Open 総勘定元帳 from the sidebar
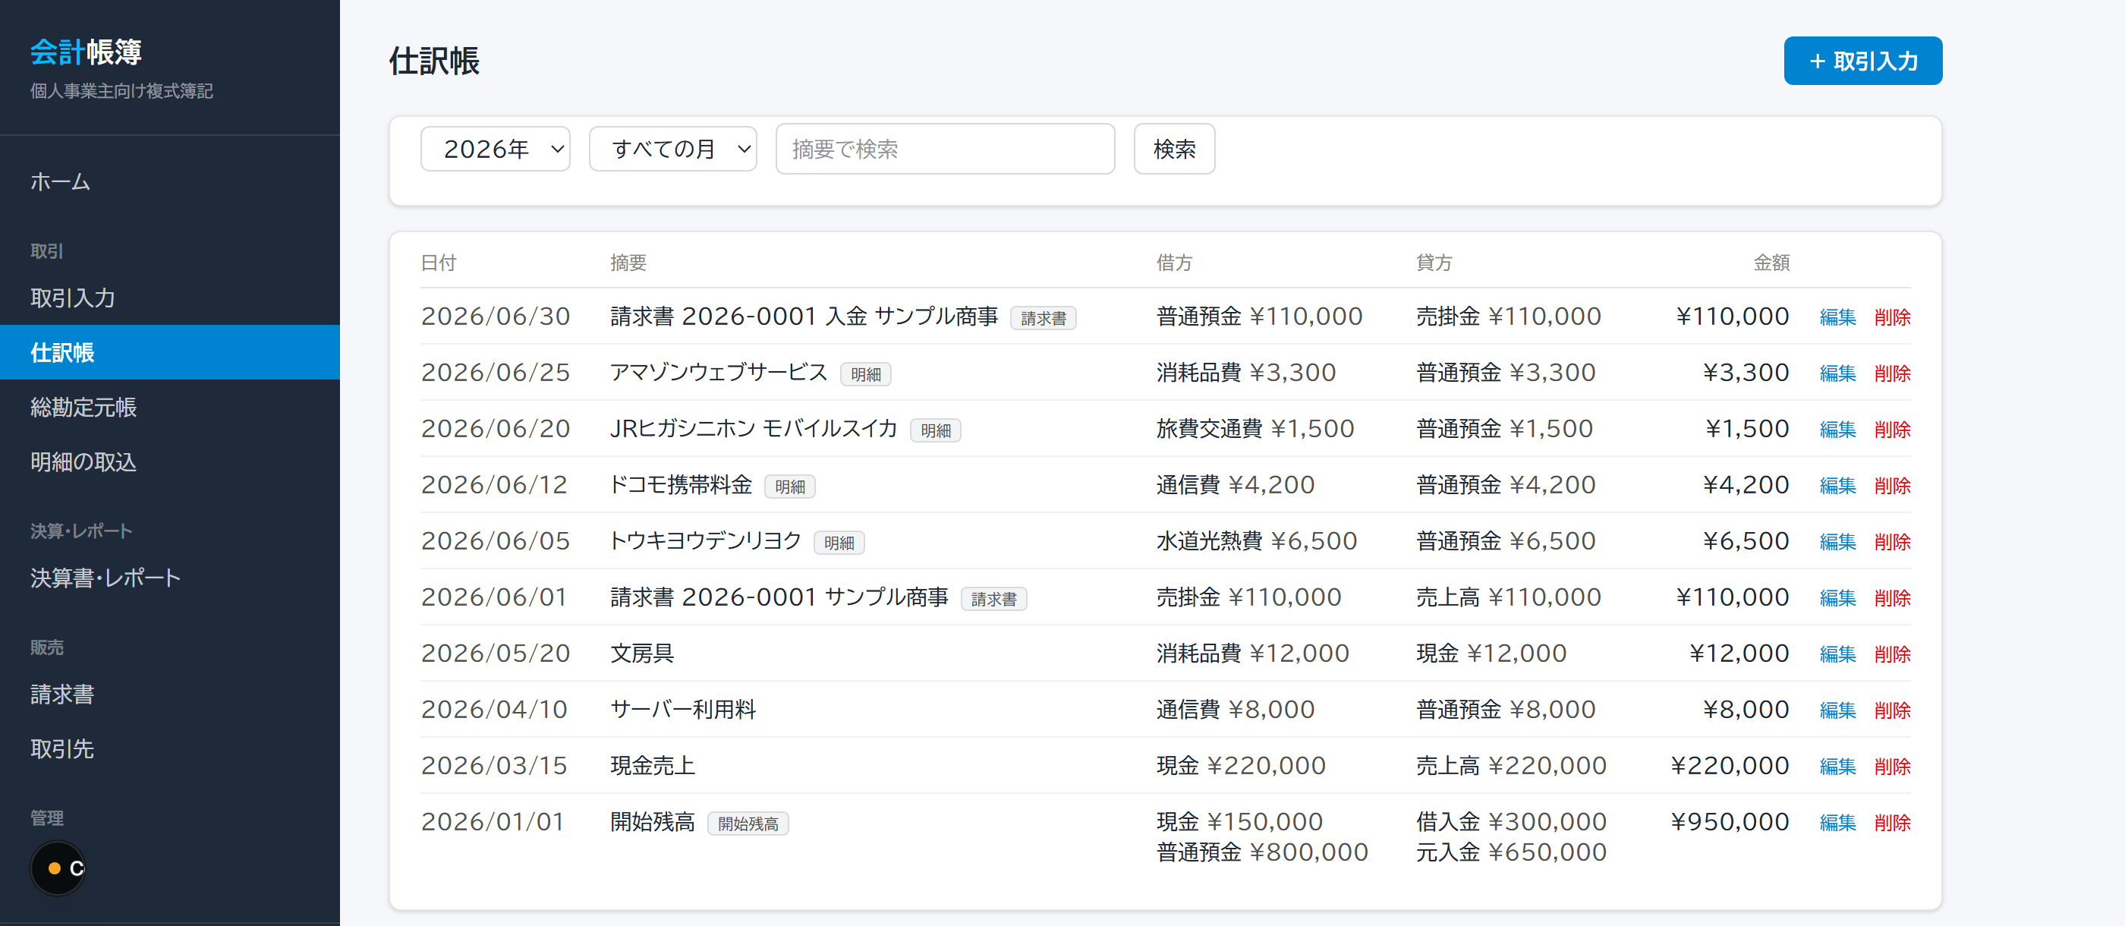 coord(170,407)
